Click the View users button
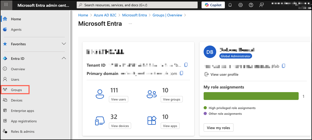Screen dimensions: 312x140 coord(118,99)
